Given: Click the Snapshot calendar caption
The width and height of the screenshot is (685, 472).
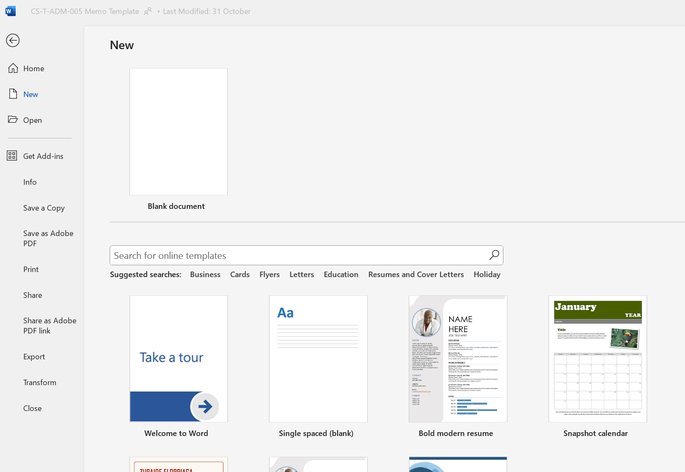Looking at the screenshot, I should click(596, 433).
